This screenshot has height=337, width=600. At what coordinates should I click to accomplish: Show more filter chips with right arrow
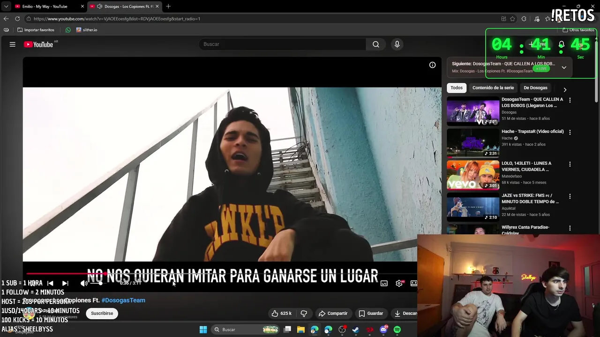click(x=565, y=89)
